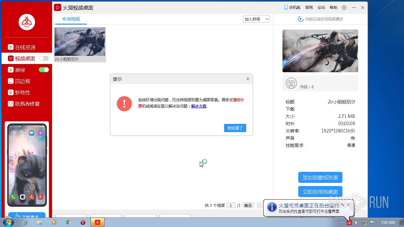This screenshot has height=227, width=404.
Task: Click the 视频桌面 play icon in the sidebar
Action: pyautogui.click(x=11, y=58)
